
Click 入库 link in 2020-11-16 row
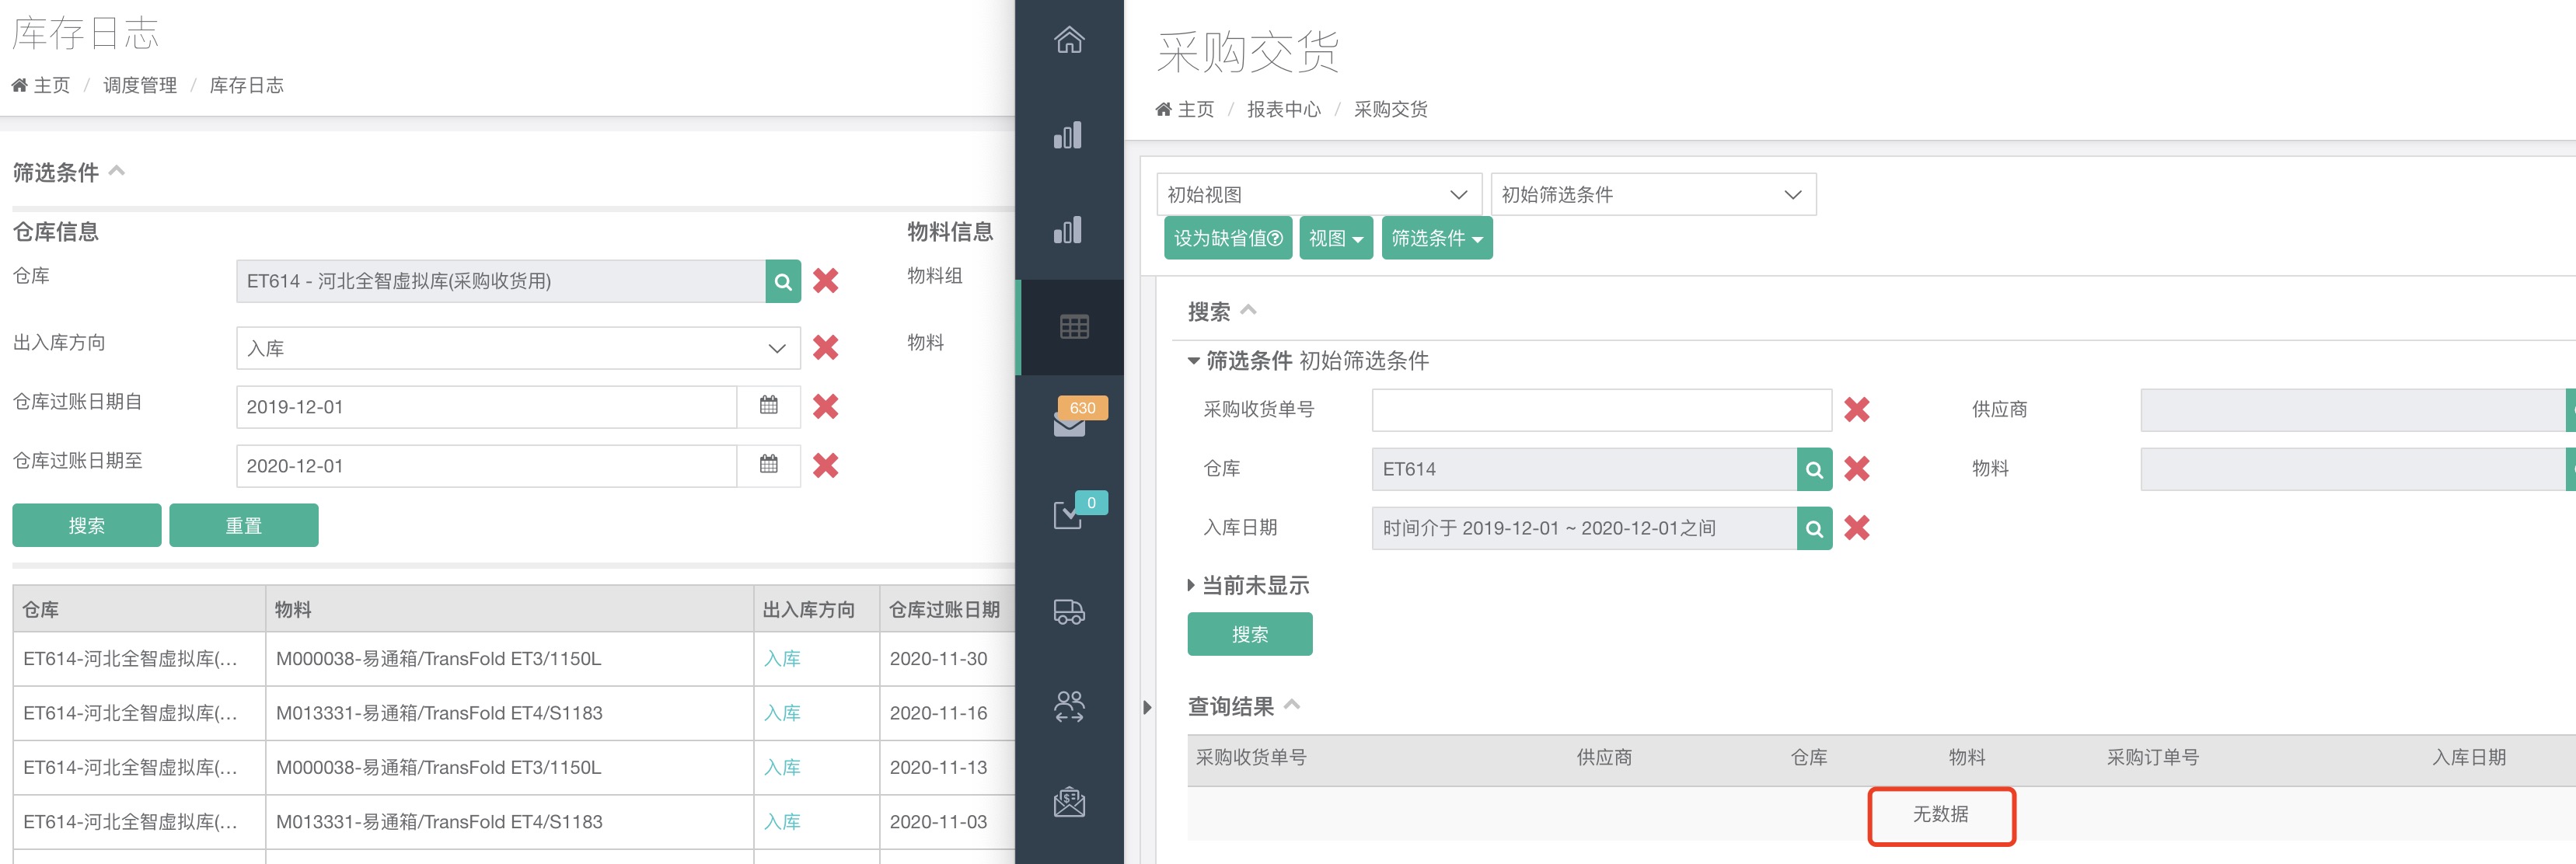782,713
